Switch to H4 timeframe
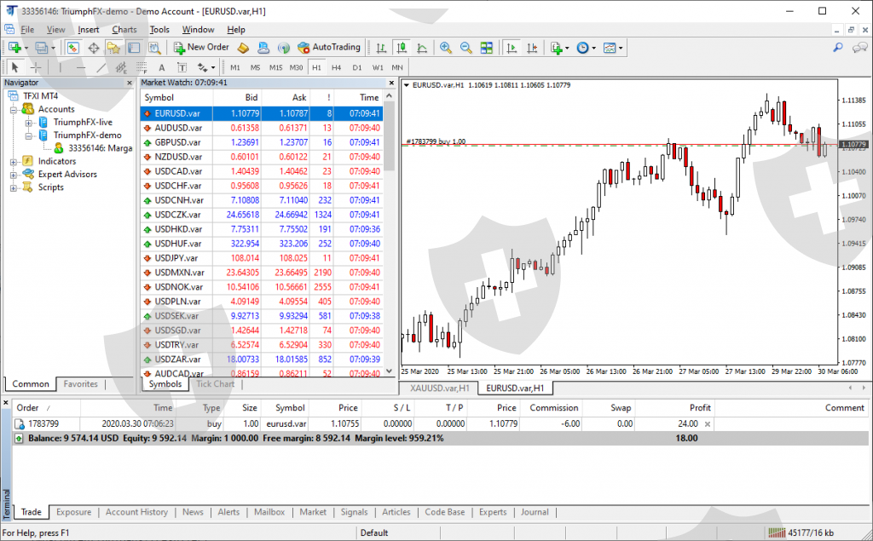Image resolution: width=873 pixels, height=541 pixels. [x=337, y=67]
